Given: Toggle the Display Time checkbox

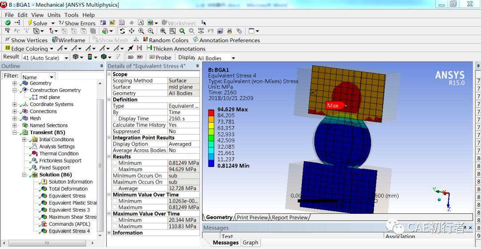Looking at the screenshot, I should point(115,118).
